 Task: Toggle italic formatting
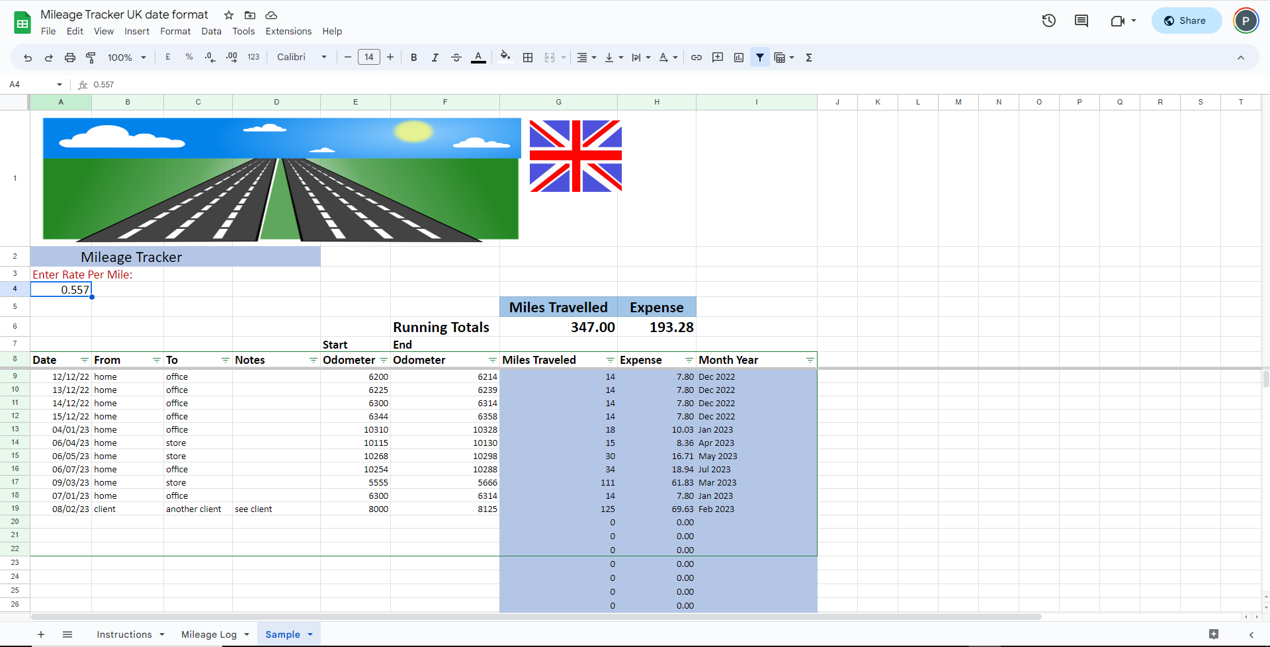point(435,58)
